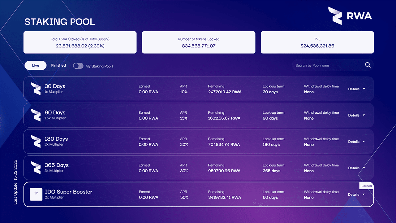396x223 pixels.
Task: Click the 30 Days pool RWA icon
Action: coord(36,89)
